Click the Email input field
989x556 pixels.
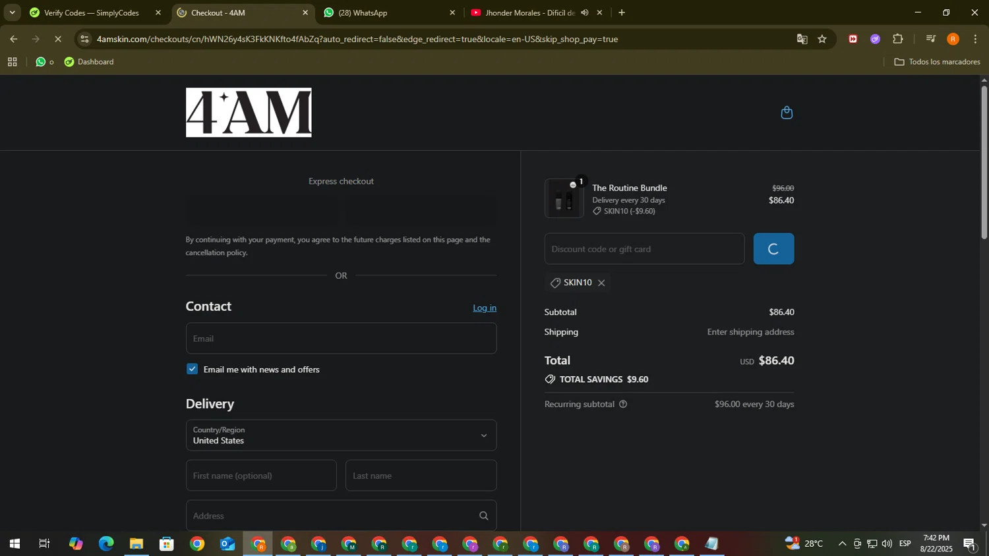pyautogui.click(x=341, y=339)
